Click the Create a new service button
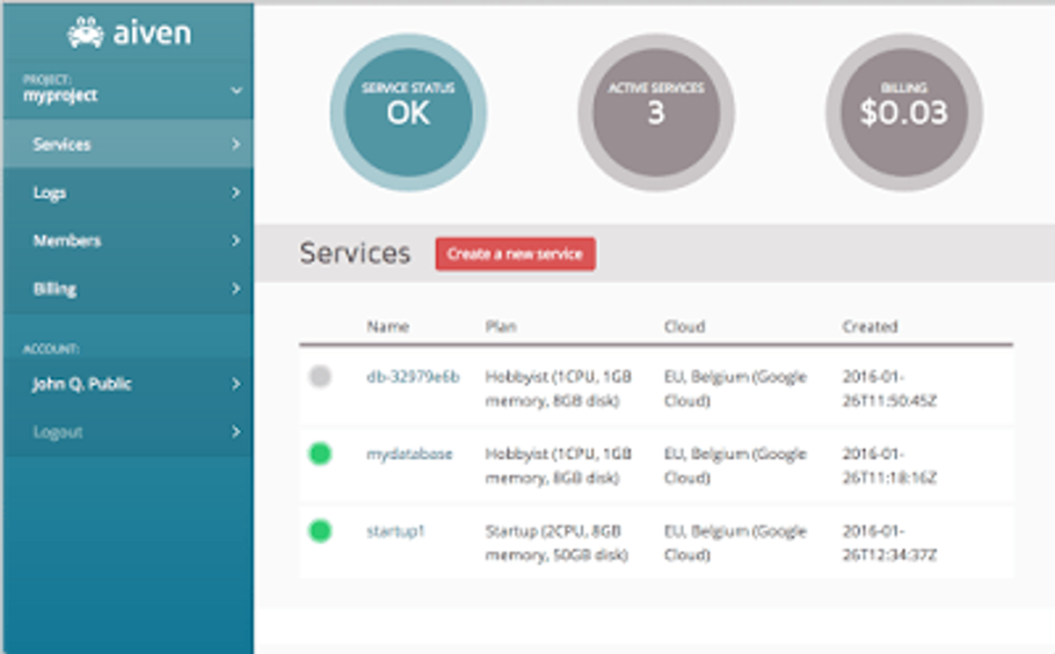The image size is (1055, 654). [514, 254]
